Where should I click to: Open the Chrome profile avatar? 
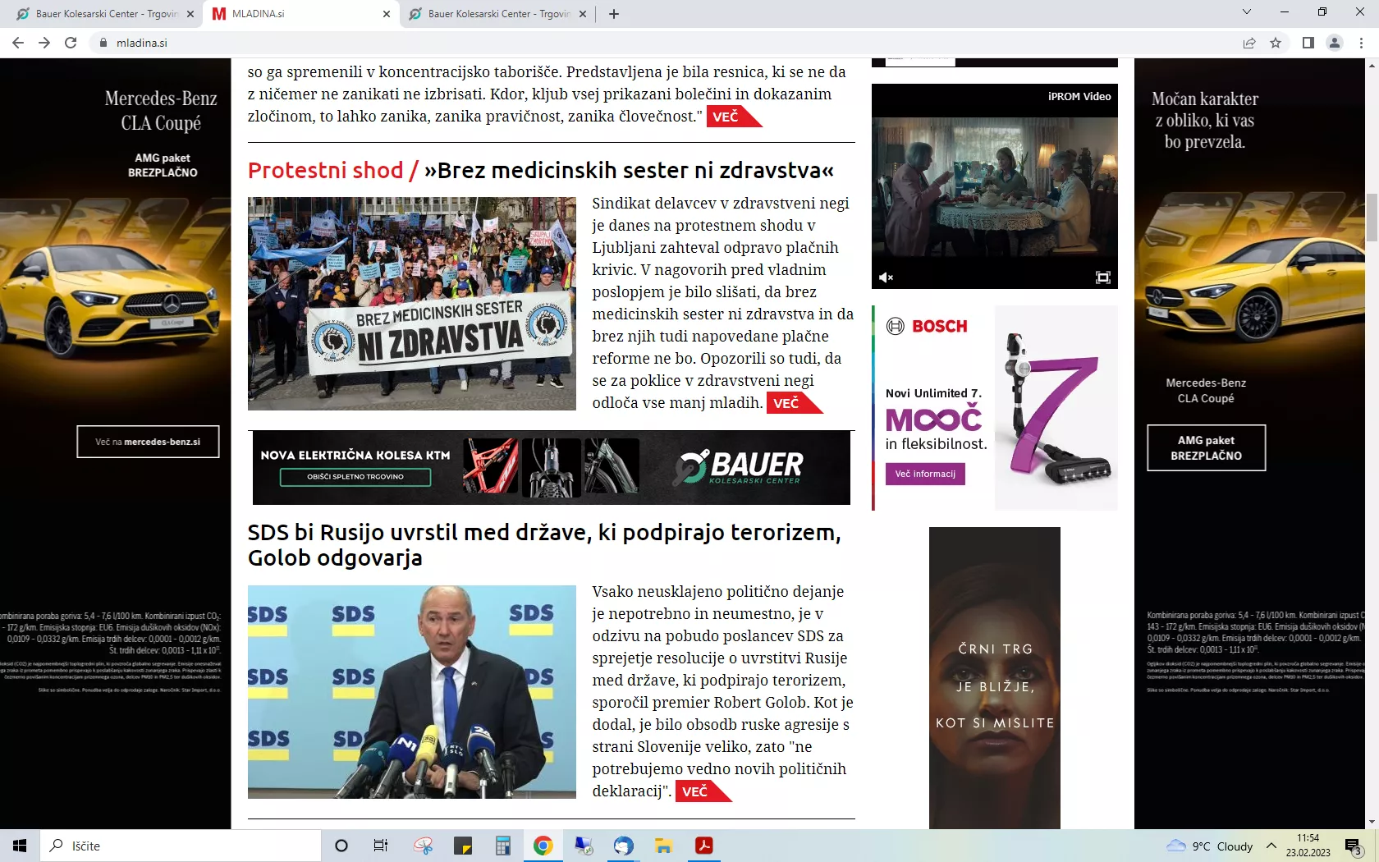(1335, 43)
